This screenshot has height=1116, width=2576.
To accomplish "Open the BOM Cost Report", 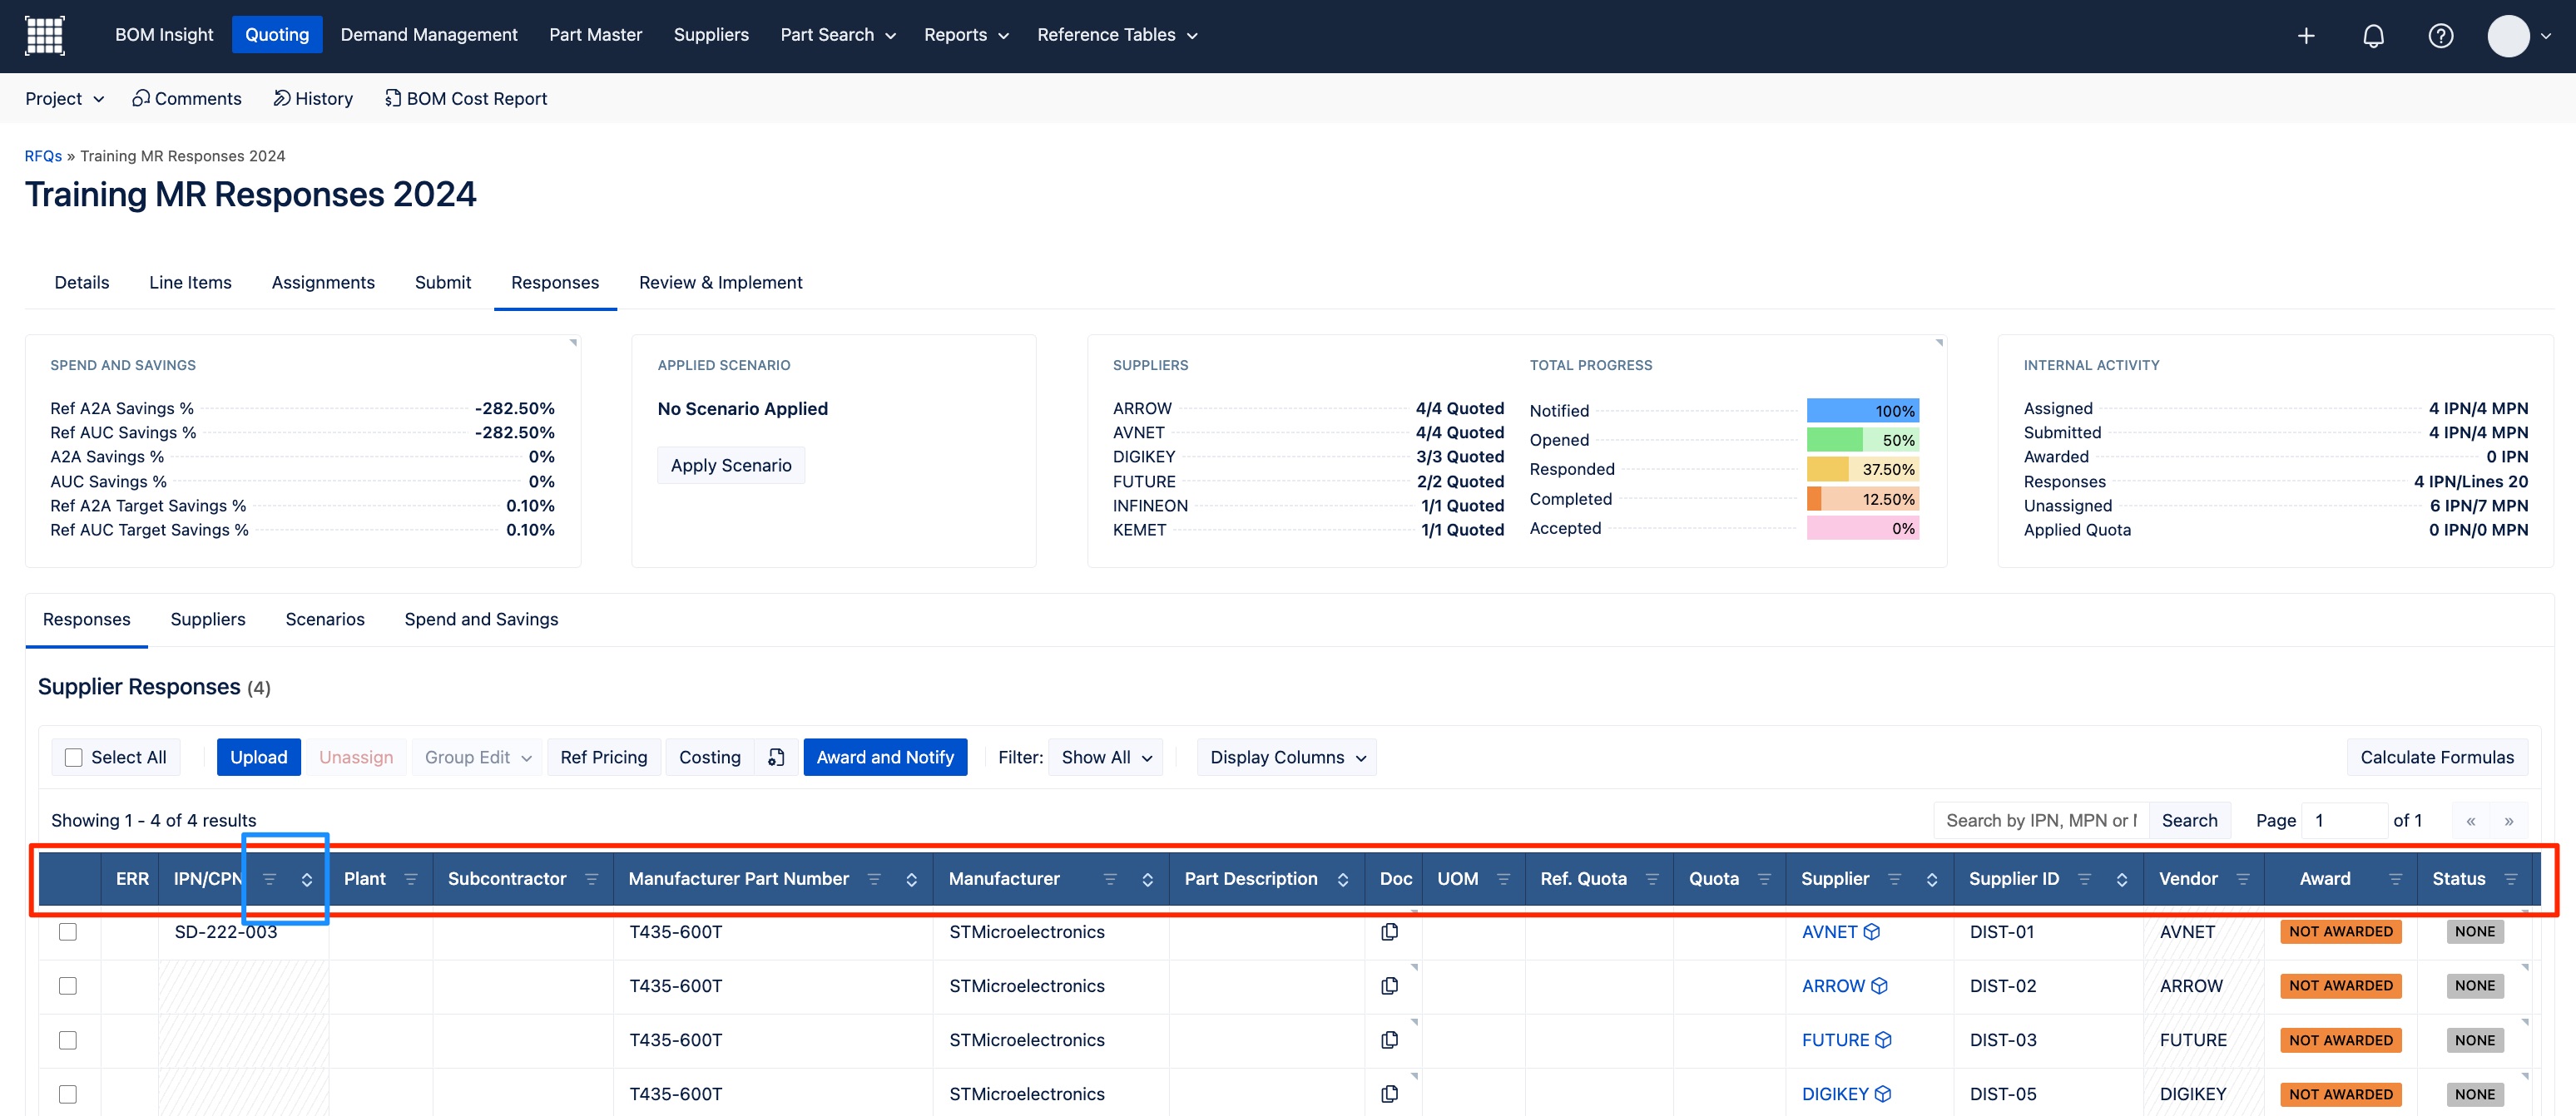I will tap(466, 99).
